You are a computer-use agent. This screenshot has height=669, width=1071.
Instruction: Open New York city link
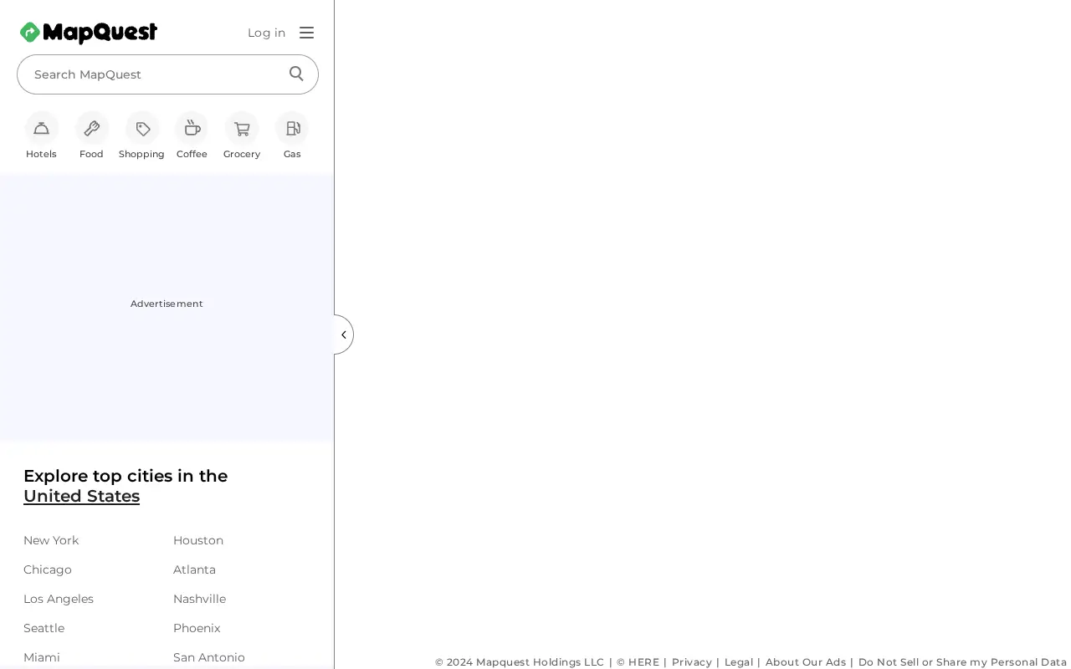tap(51, 540)
